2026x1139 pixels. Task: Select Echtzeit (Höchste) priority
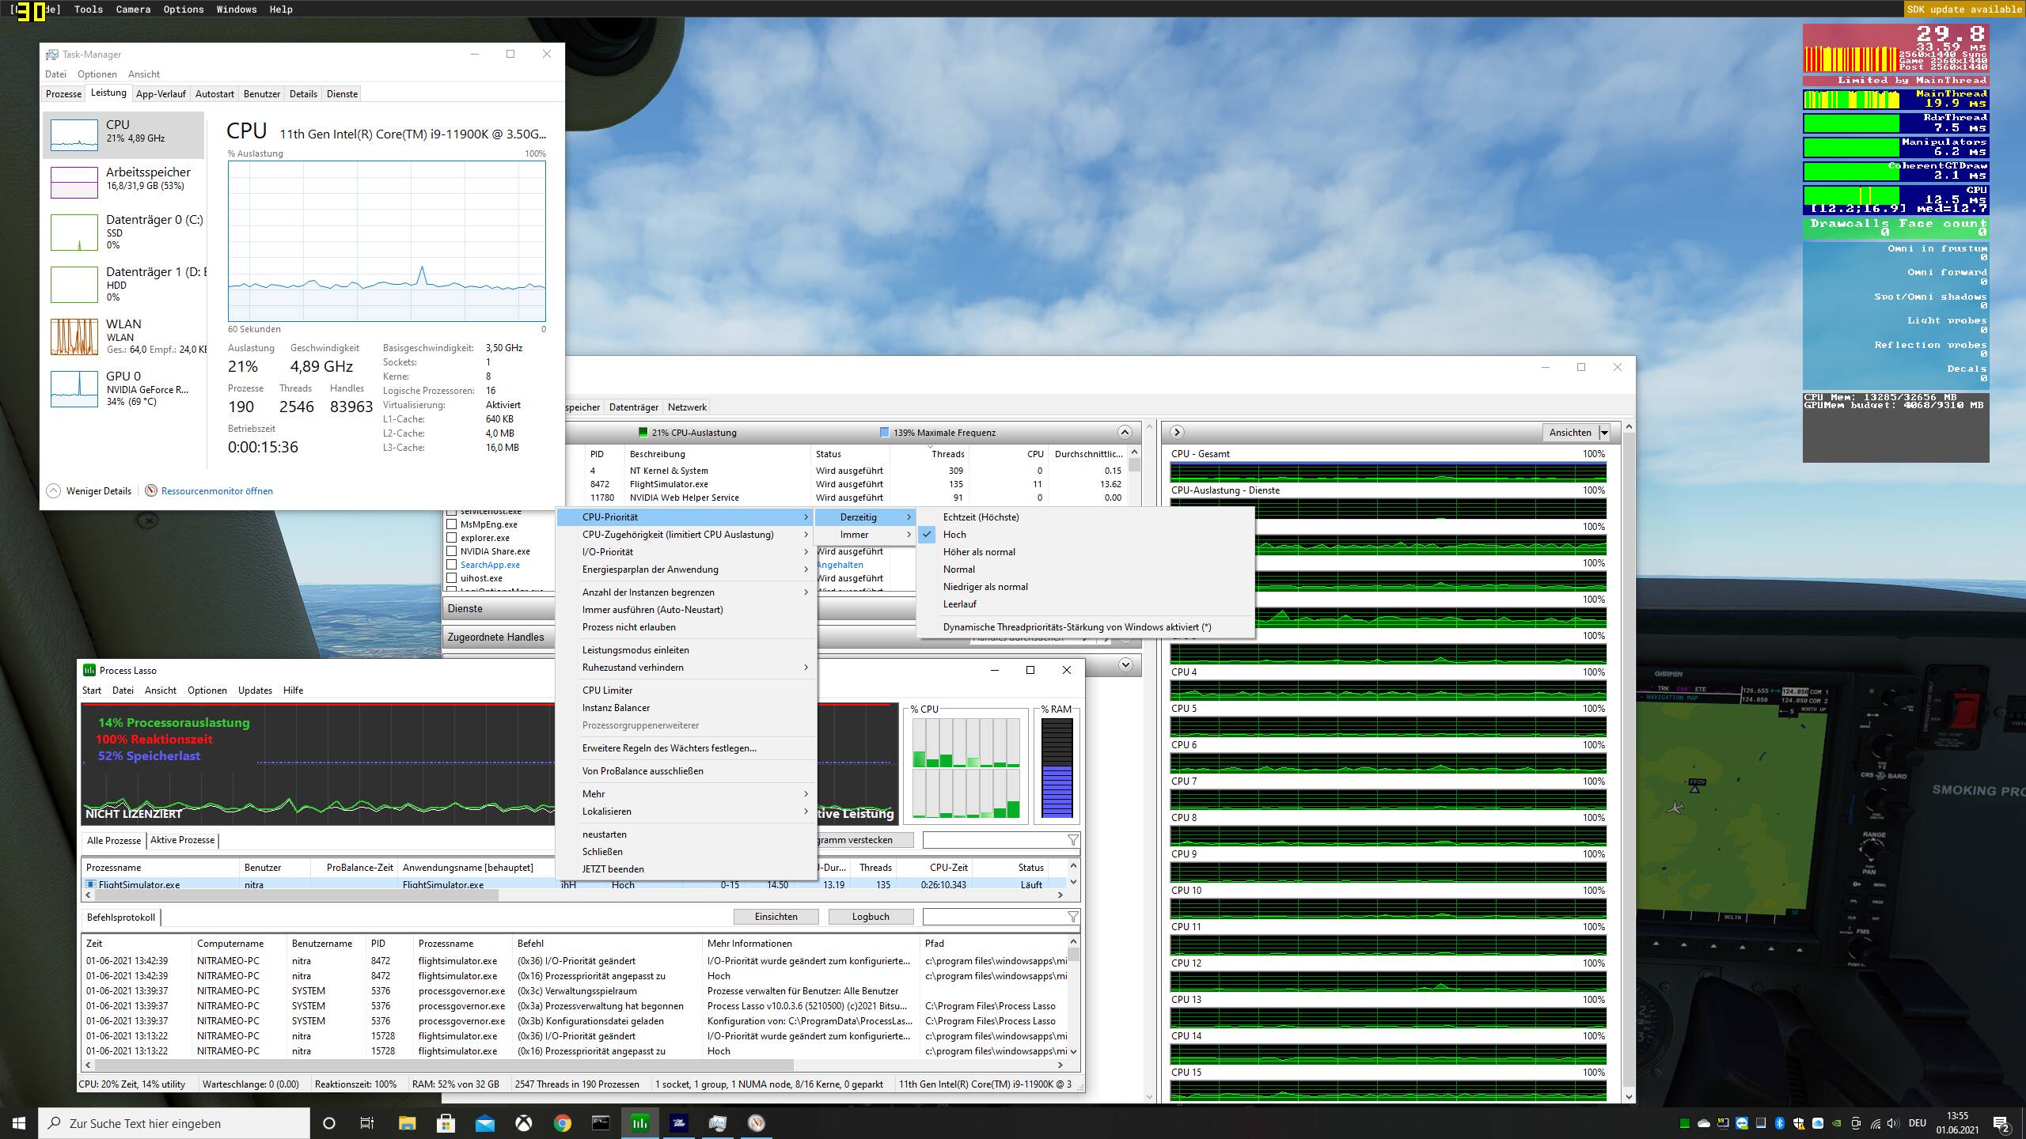pos(1085,517)
